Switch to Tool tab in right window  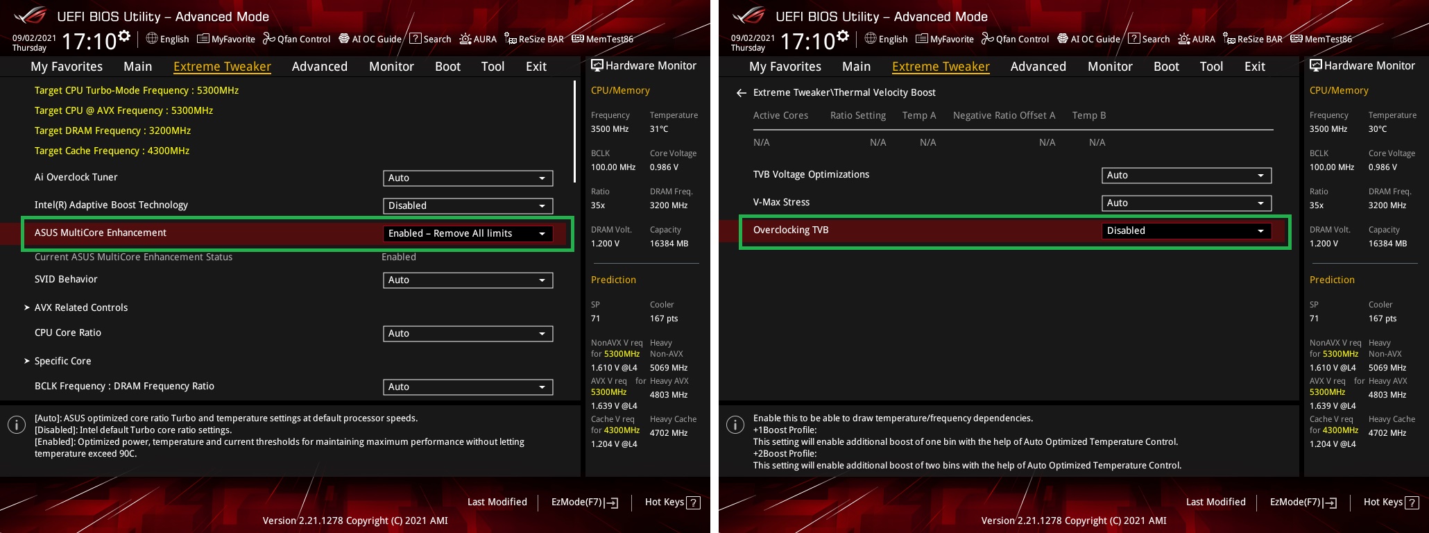1212,67
